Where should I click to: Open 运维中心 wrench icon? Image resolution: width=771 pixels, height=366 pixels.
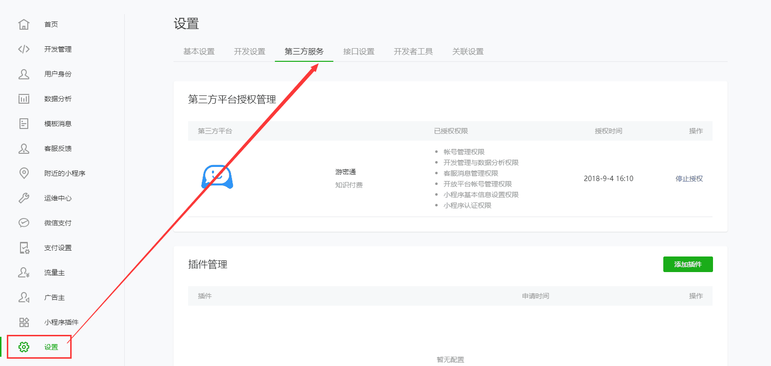24,198
